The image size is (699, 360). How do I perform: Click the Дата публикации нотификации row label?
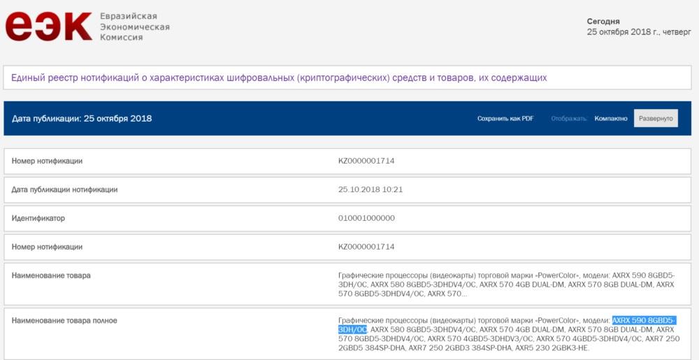(x=64, y=189)
